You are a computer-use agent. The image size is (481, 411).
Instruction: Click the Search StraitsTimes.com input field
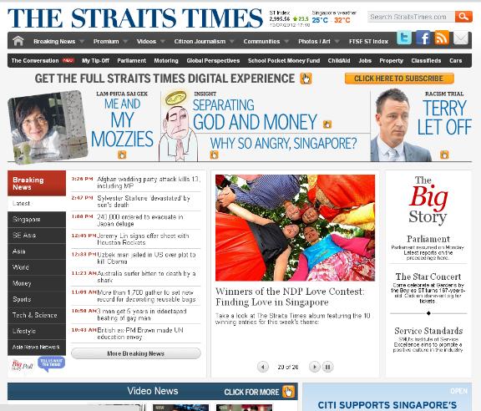[x=411, y=17]
